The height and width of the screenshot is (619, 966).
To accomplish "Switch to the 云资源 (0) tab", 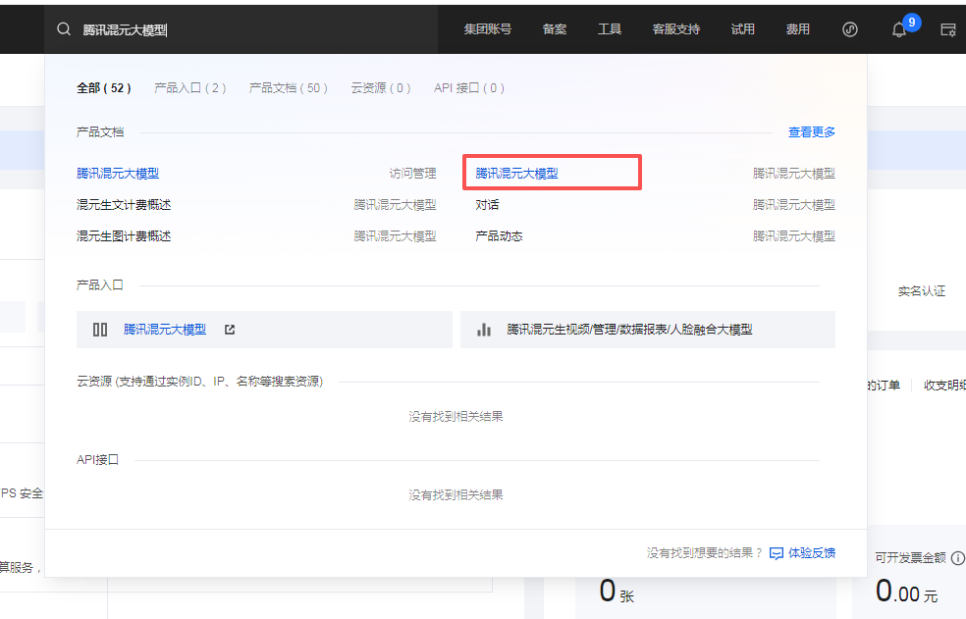I will tap(380, 88).
